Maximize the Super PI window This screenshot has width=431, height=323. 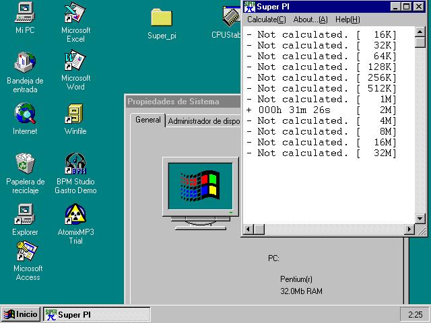(406, 7)
